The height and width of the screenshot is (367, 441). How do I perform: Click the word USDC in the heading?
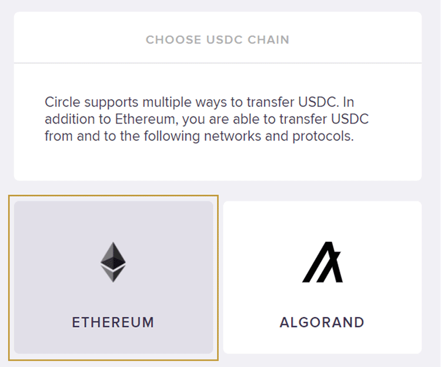225,39
